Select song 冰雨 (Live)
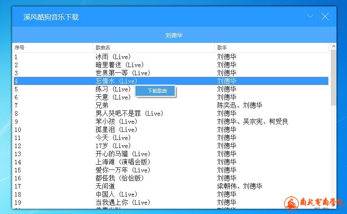This screenshot has width=347, height=214. point(113,57)
